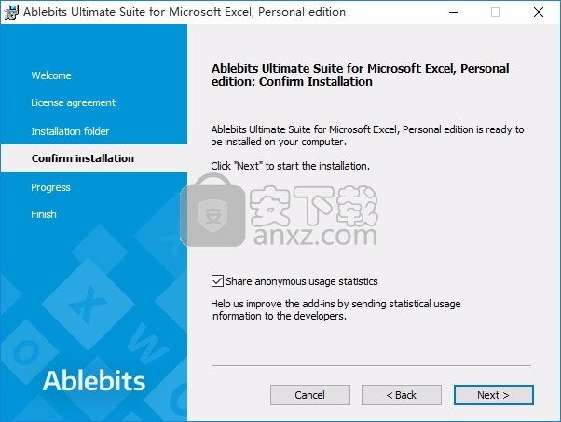Click the Finish step in the sidebar
Viewport: 561px width, 422px height.
click(x=44, y=214)
